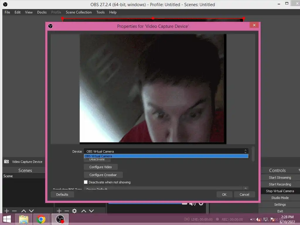Open Settings from the Controls dock
Screen dimensions: 300x225
coord(280,204)
